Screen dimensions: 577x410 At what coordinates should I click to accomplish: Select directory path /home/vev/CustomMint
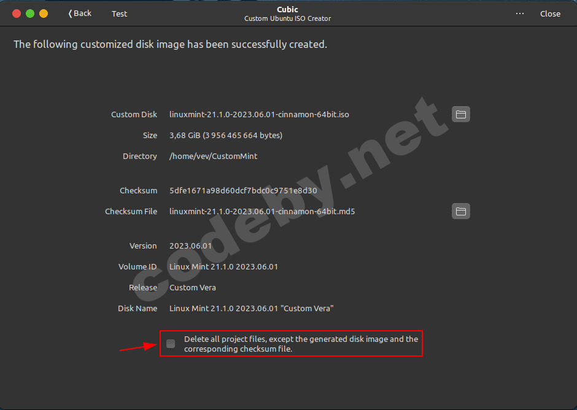(x=213, y=157)
